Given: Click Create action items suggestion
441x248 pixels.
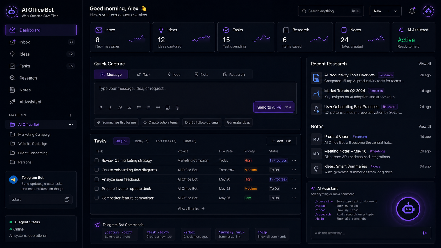Looking at the screenshot, I should coord(160,122).
